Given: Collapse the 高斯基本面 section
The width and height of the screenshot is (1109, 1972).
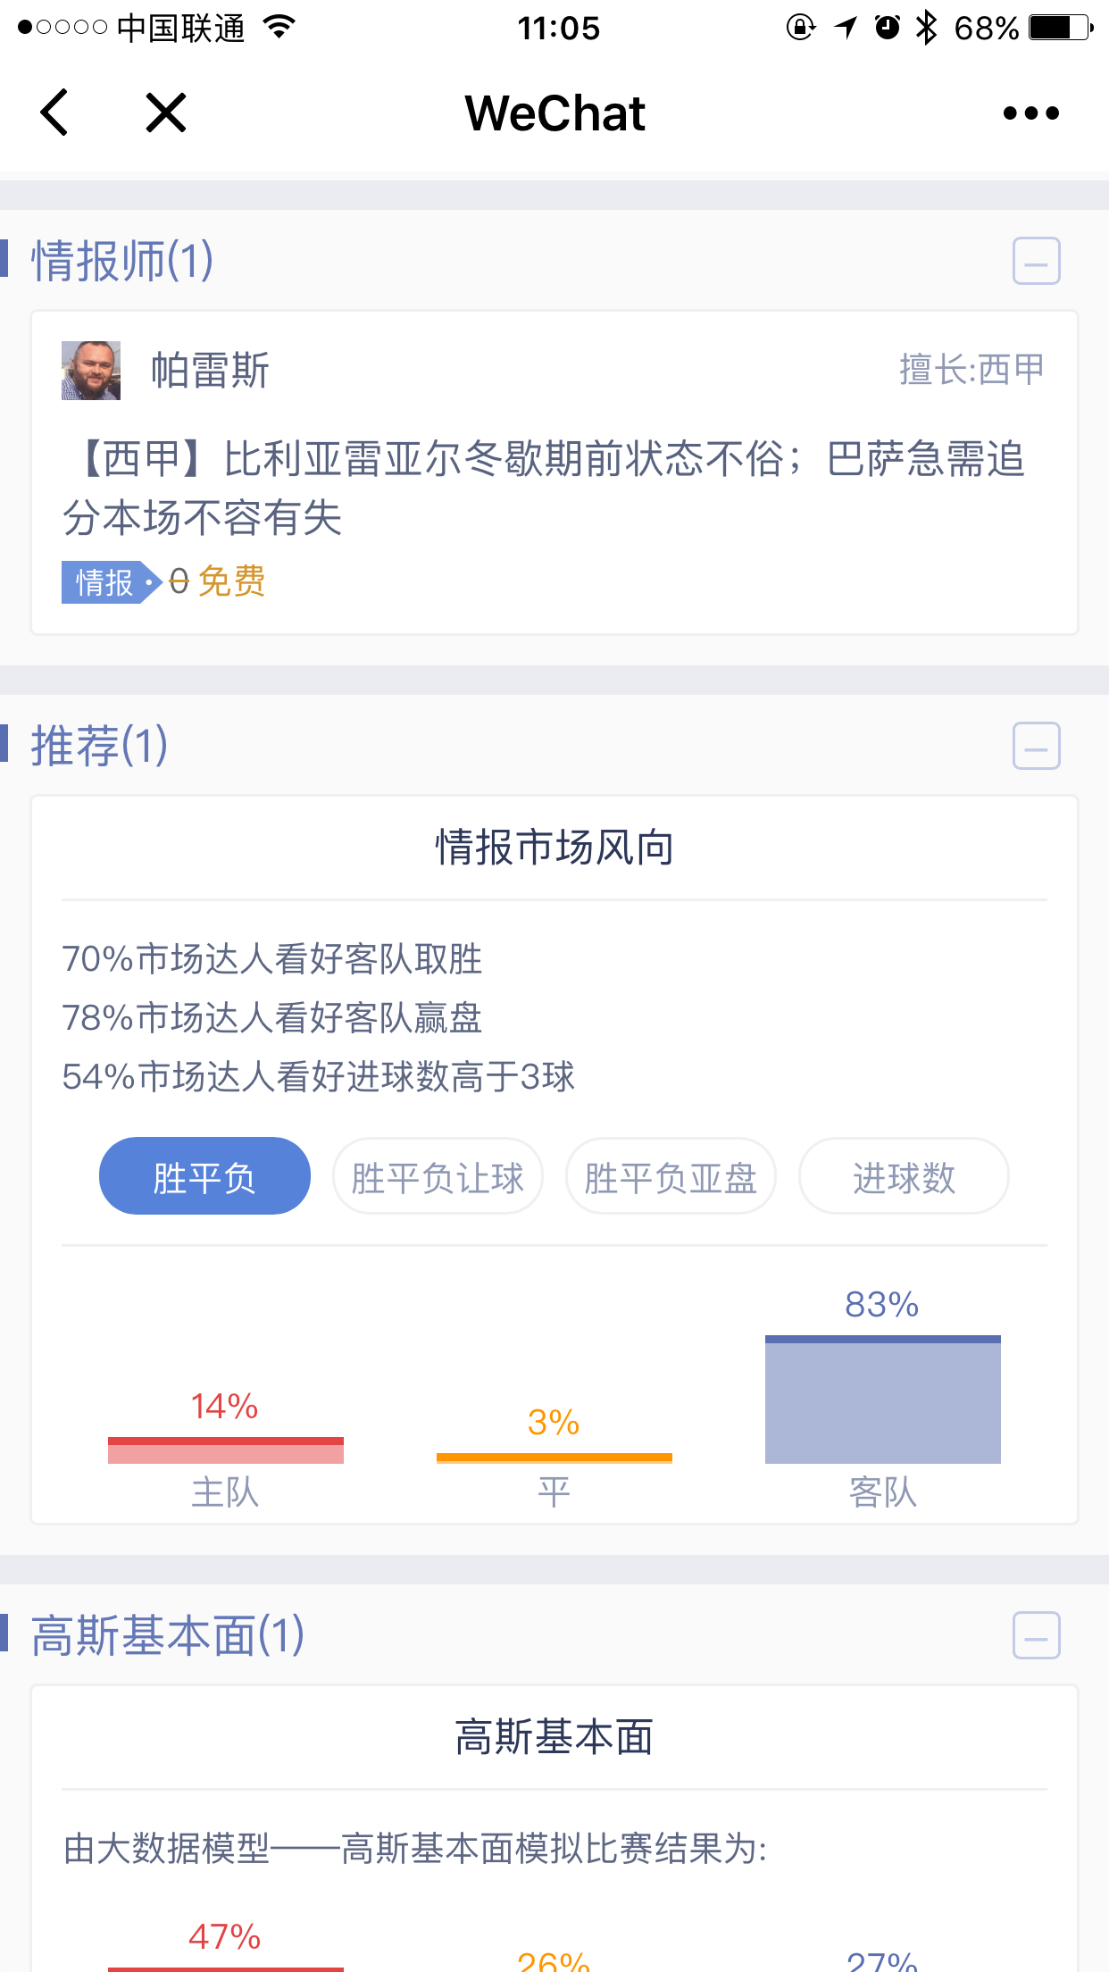Looking at the screenshot, I should coord(1036,1635).
